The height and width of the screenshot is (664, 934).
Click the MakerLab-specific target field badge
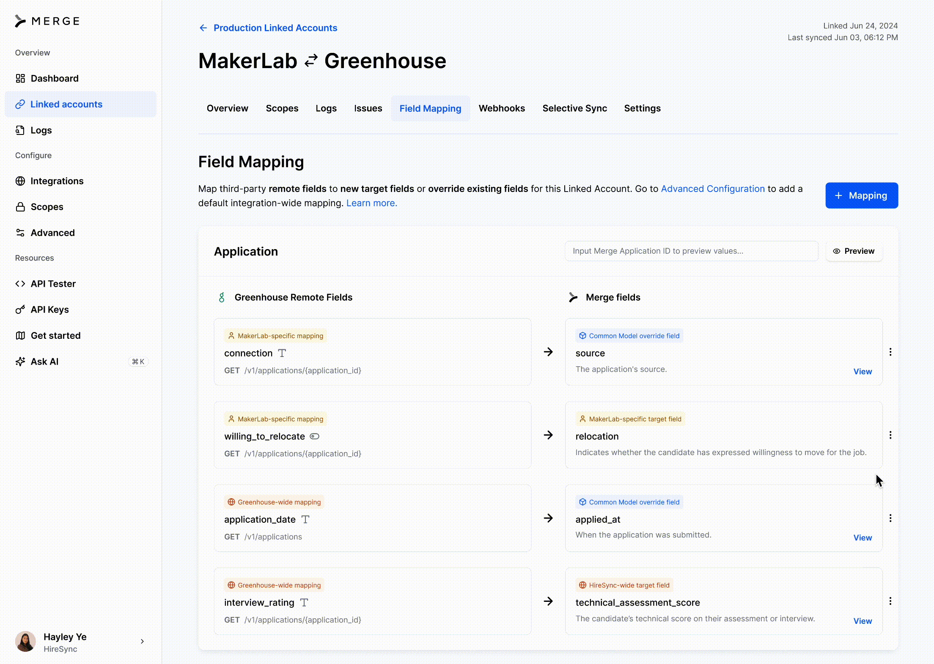coord(630,419)
